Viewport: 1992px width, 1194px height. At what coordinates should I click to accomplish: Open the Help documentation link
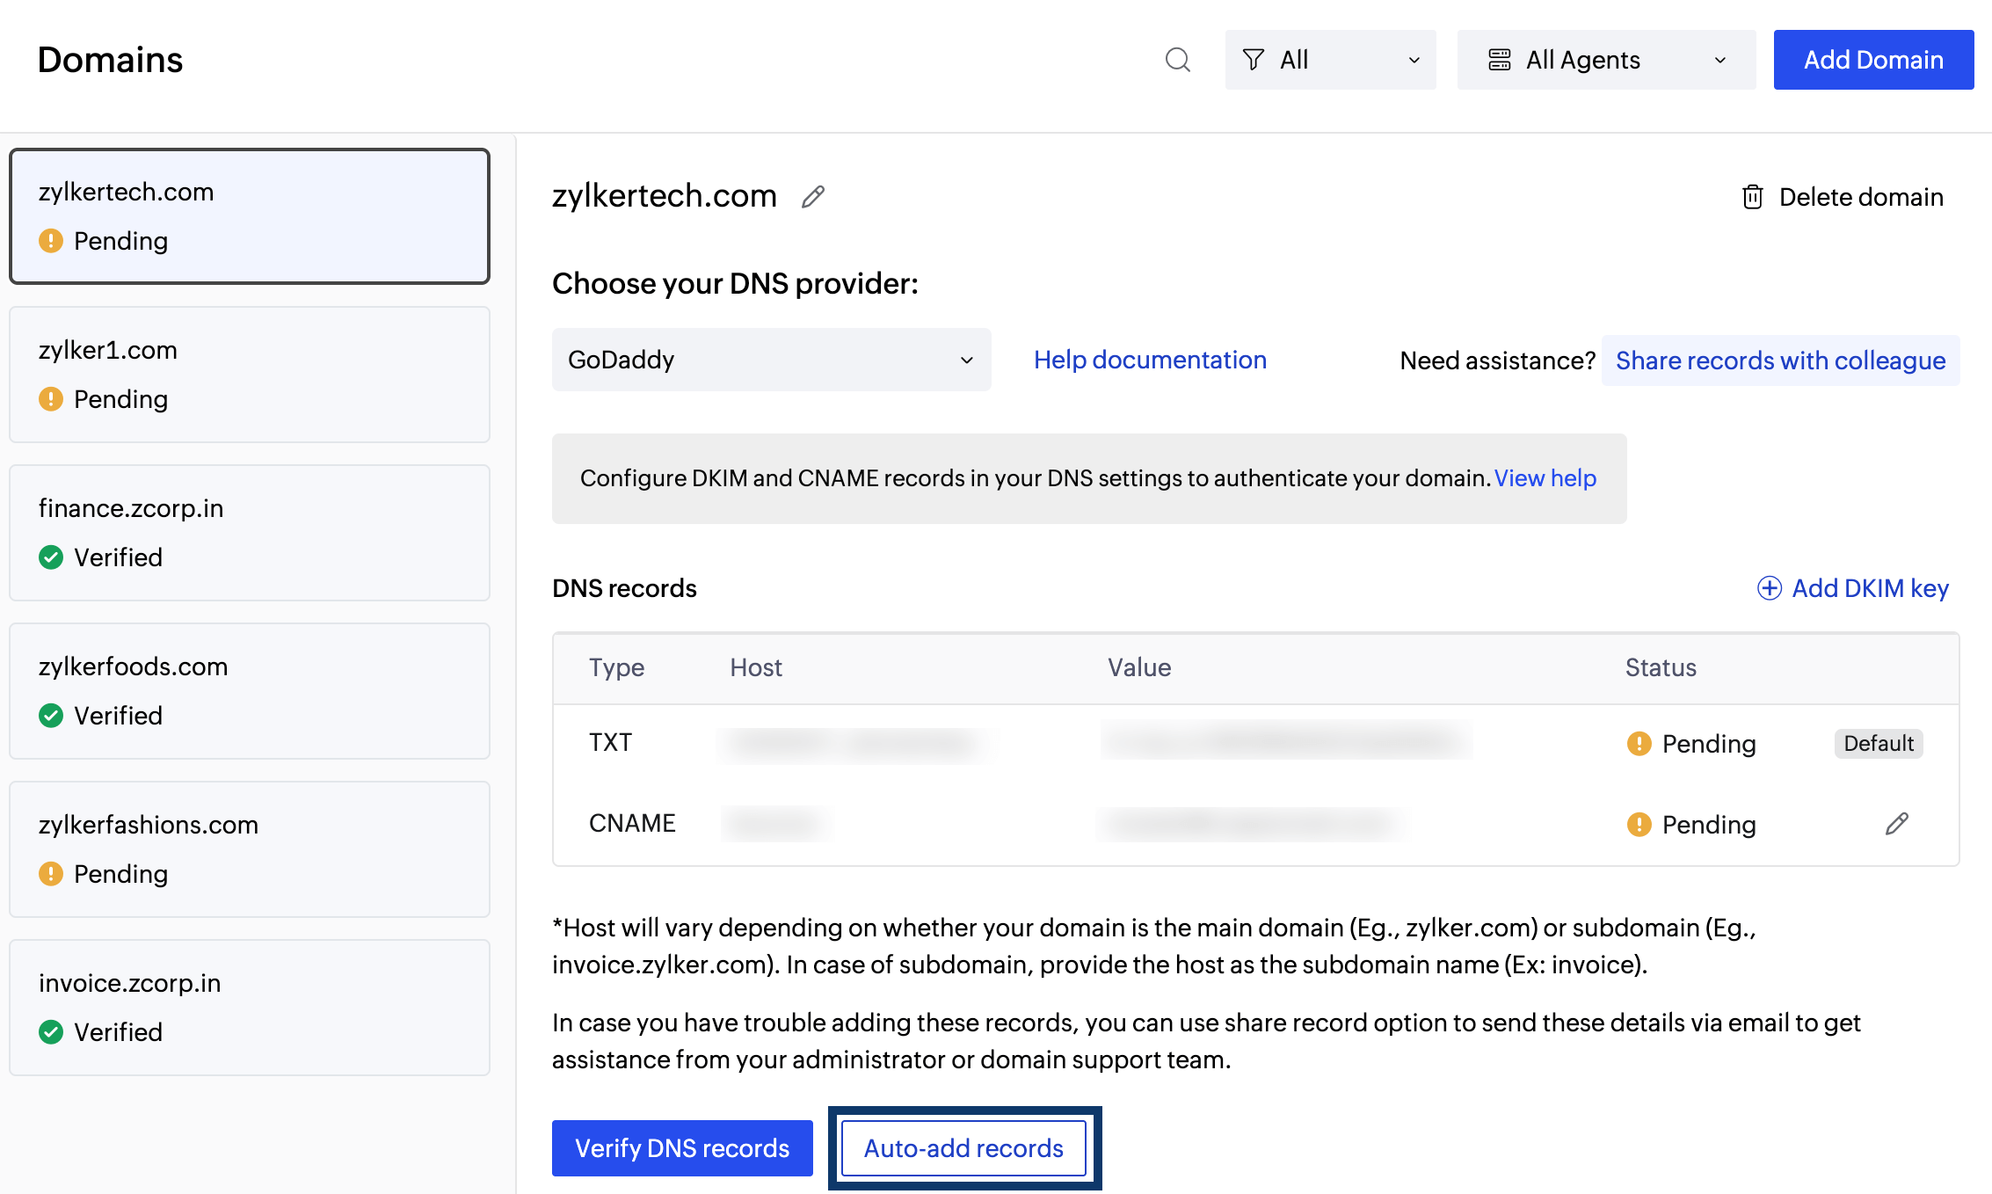1150,360
